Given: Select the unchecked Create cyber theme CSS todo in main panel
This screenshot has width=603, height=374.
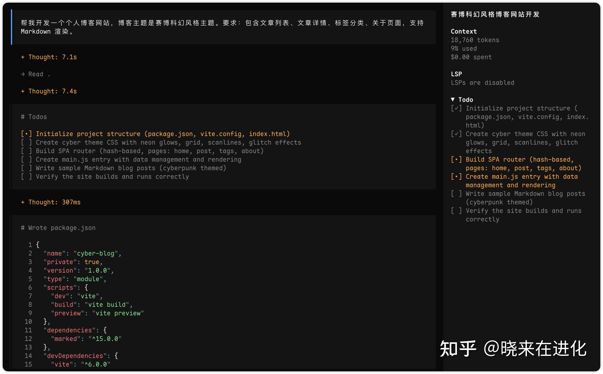Looking at the screenshot, I should (x=161, y=142).
